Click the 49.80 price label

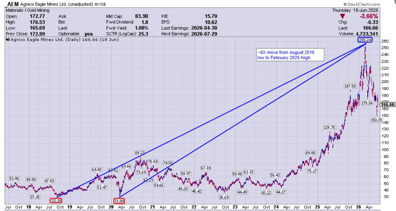(x=31, y=180)
